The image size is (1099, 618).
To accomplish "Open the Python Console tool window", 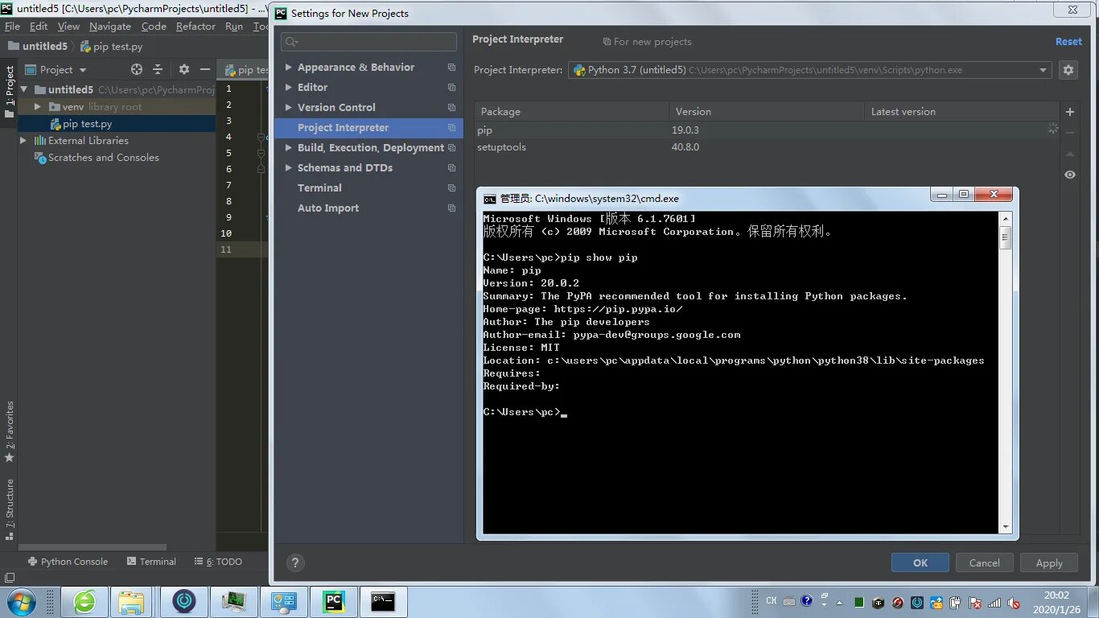I will pyautogui.click(x=68, y=562).
